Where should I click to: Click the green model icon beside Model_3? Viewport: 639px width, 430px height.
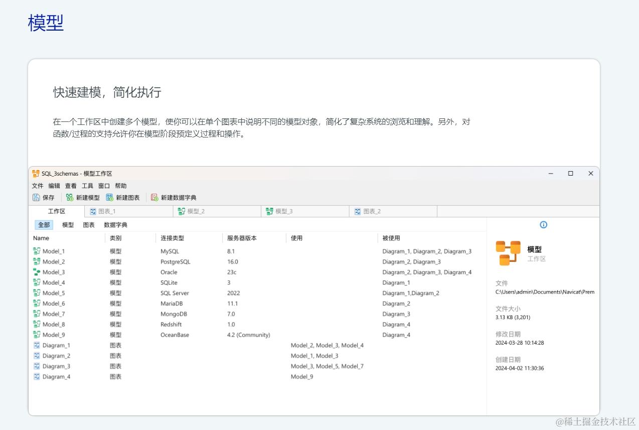pos(36,272)
